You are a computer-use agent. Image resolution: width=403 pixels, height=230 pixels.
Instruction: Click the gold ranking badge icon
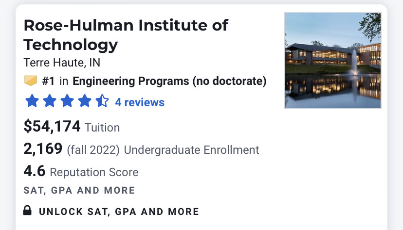(x=30, y=81)
